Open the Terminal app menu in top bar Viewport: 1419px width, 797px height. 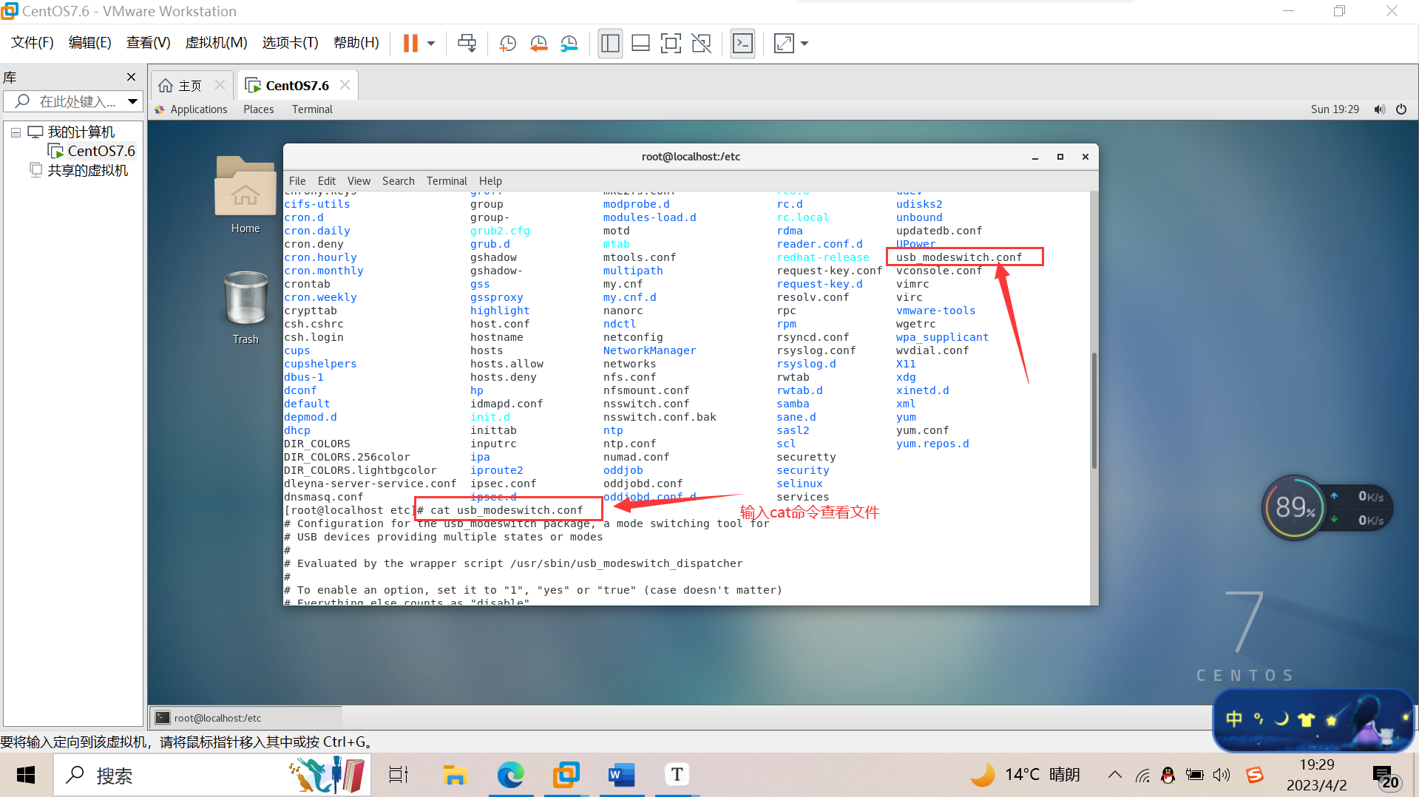(x=312, y=109)
